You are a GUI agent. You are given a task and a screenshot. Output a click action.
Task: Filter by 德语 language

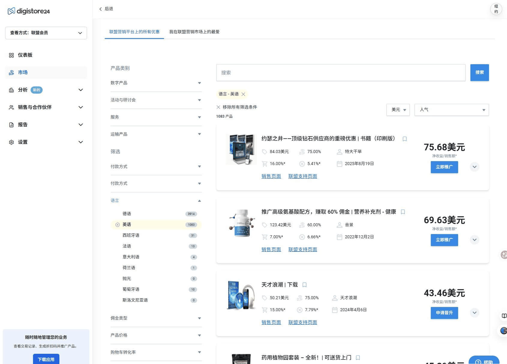point(156,214)
